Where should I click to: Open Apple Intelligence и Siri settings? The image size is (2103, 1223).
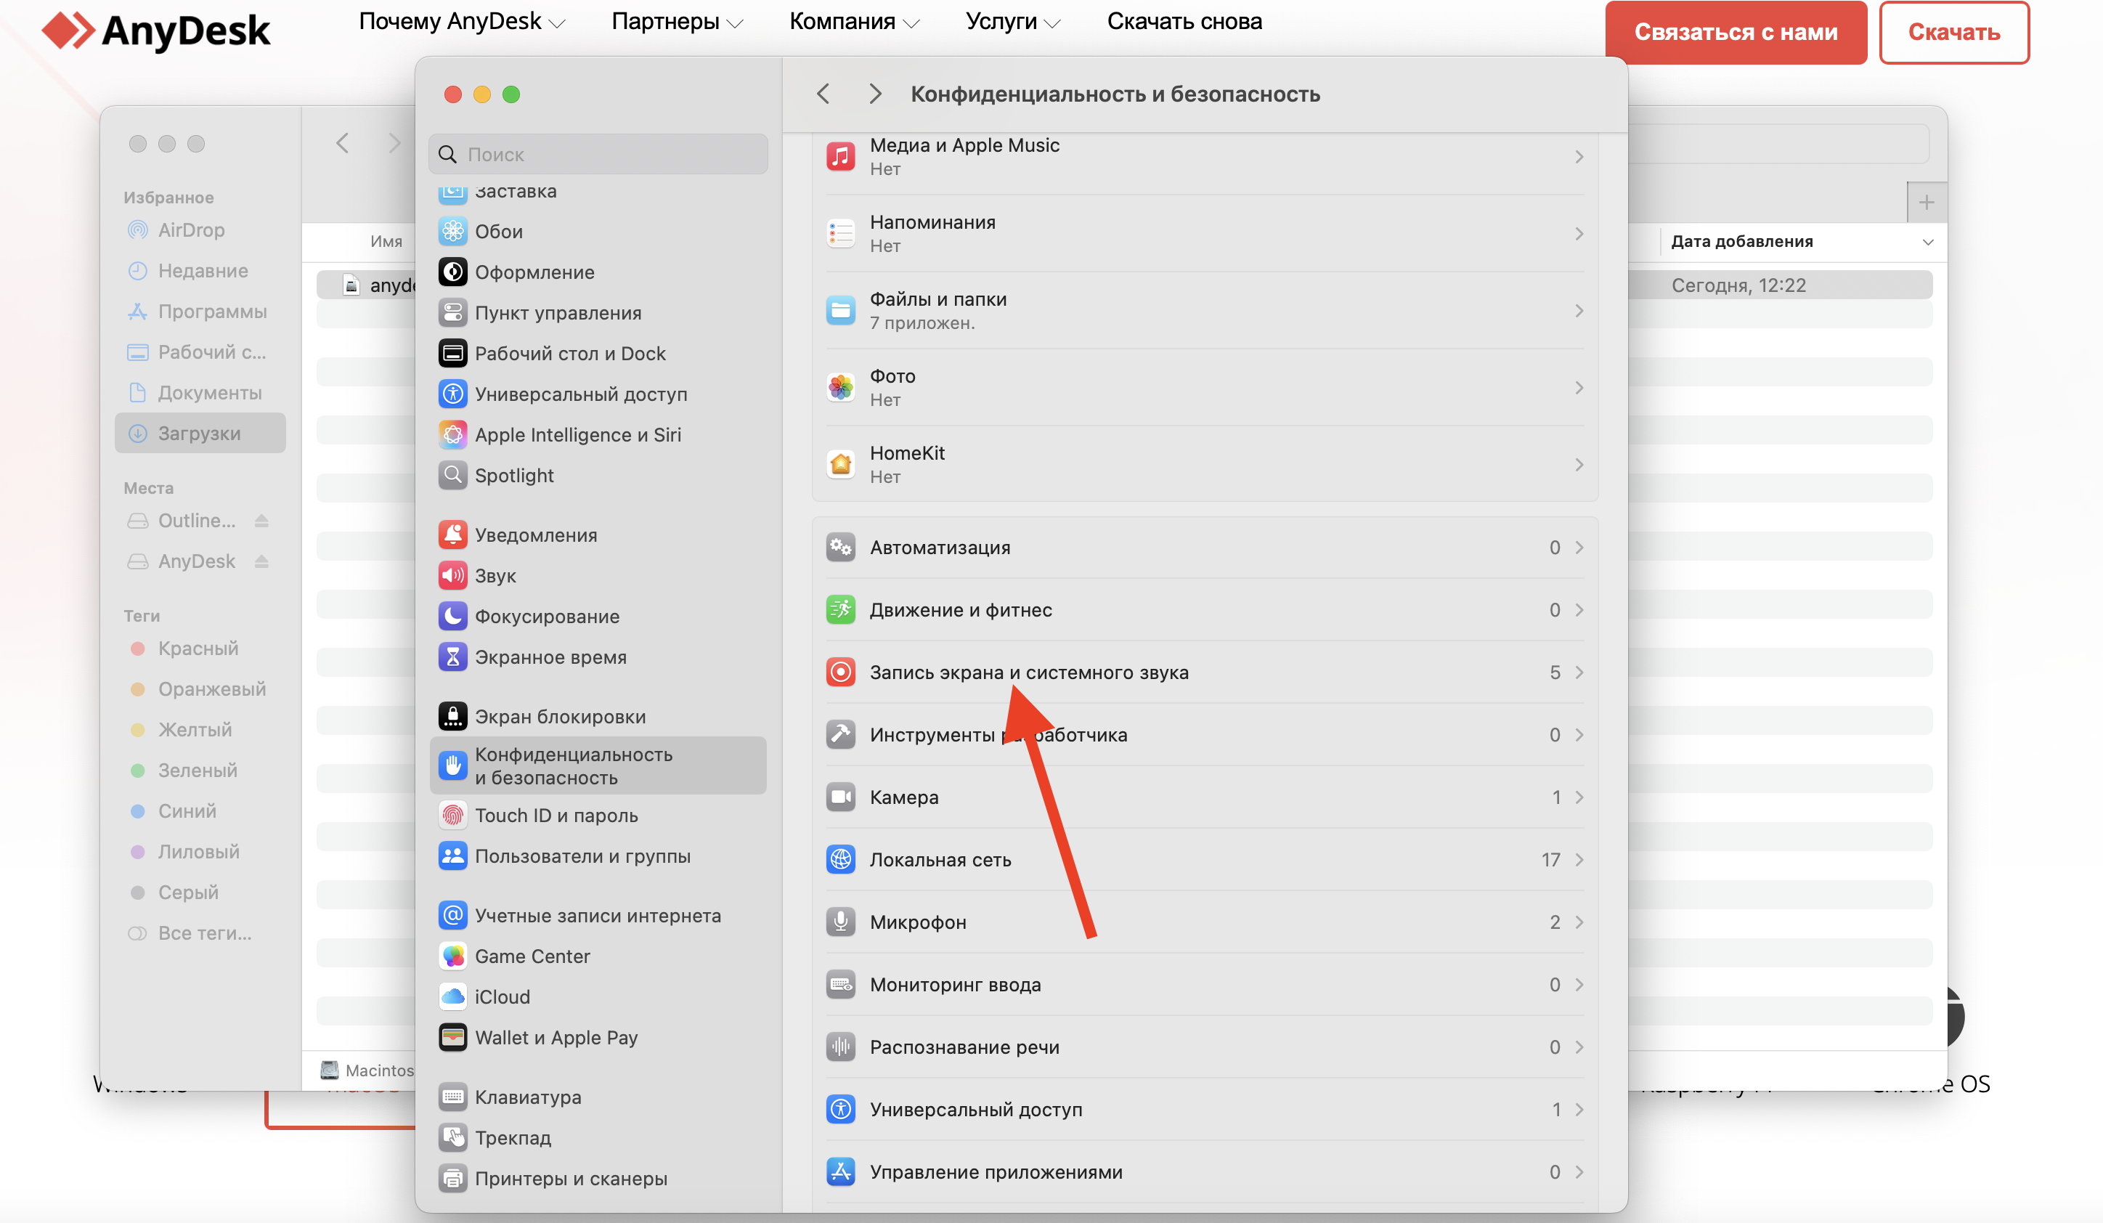pos(598,435)
